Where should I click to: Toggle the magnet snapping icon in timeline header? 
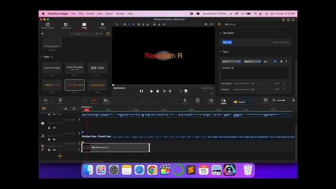coord(74,109)
